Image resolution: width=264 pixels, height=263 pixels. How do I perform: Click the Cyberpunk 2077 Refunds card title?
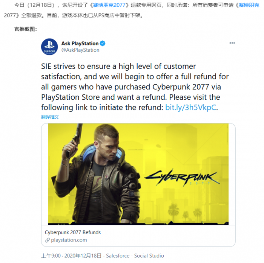pyautogui.click(x=73, y=232)
